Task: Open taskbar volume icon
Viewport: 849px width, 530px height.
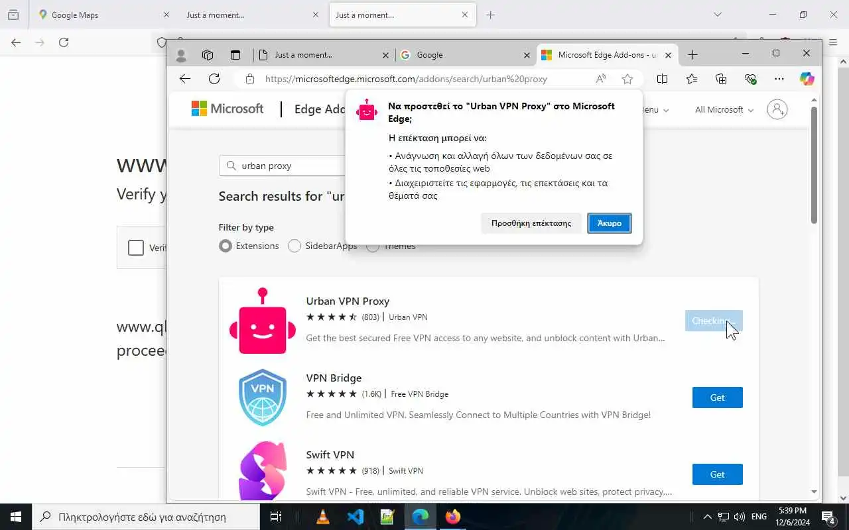Action: point(740,517)
